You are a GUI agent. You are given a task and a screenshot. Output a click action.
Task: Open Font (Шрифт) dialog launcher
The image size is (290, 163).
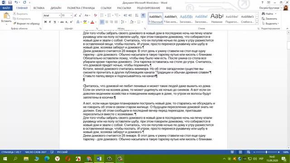coord(97,29)
